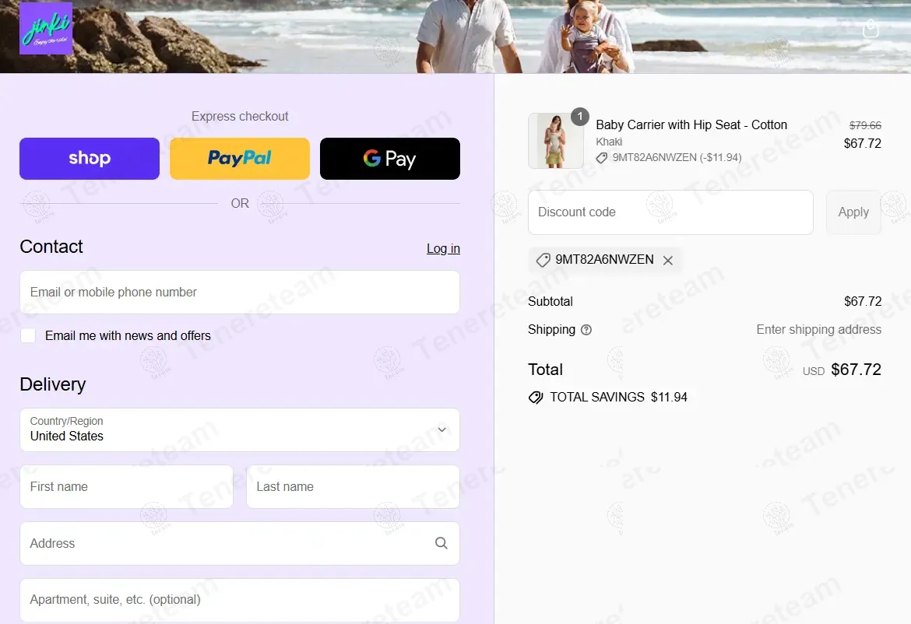Click the Subtotal label
Image resolution: width=911 pixels, height=624 pixels.
[x=550, y=301]
